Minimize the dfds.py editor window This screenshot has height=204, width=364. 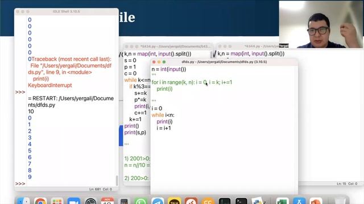click(x=159, y=62)
